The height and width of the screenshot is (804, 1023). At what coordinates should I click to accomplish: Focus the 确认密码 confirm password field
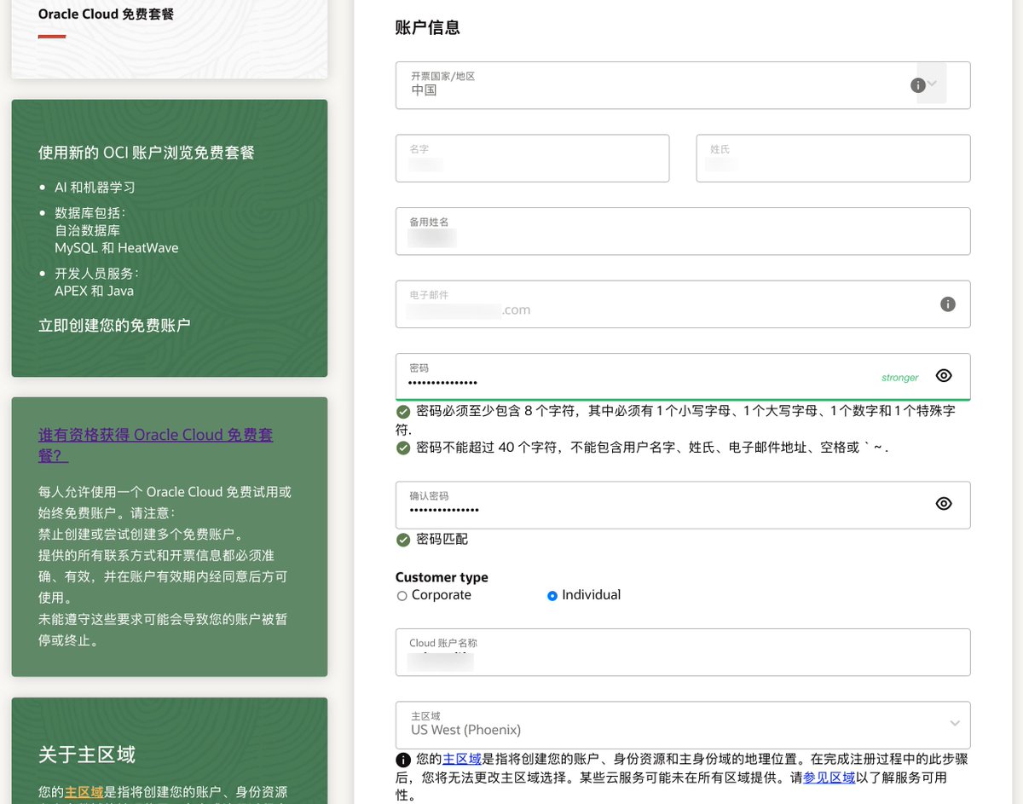[x=683, y=505]
